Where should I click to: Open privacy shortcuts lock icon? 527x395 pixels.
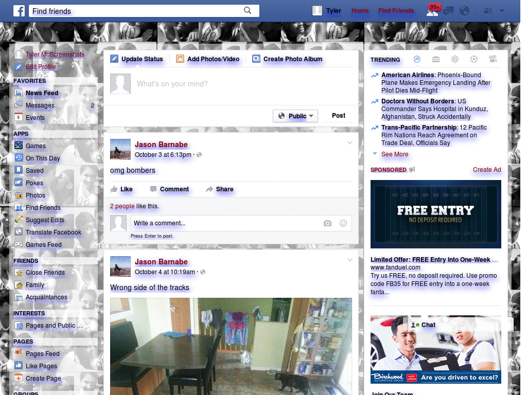[488, 11]
